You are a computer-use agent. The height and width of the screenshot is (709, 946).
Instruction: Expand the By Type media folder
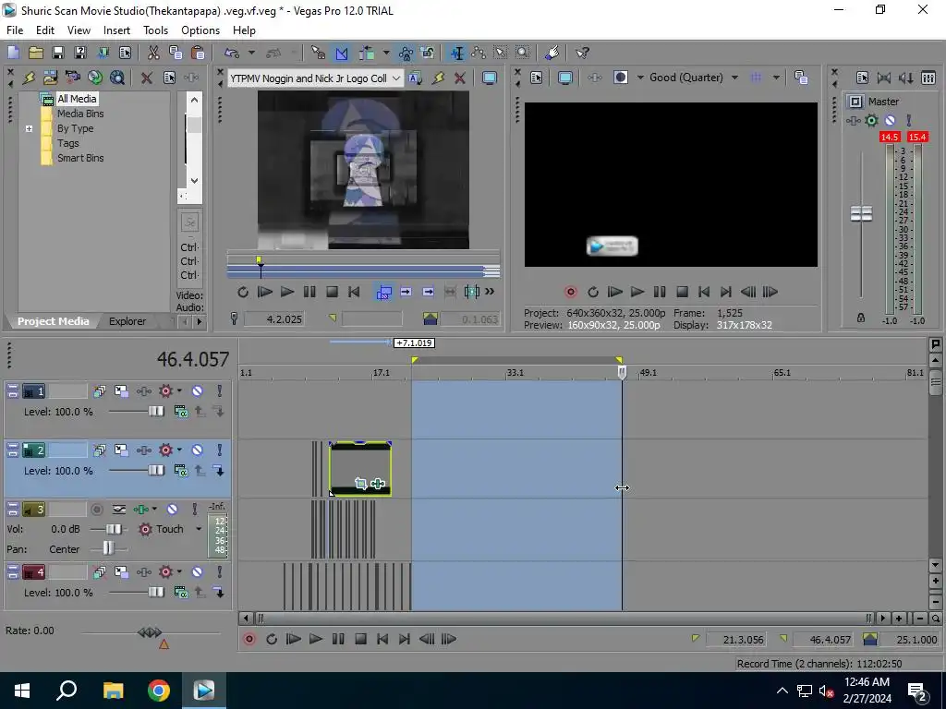tap(29, 128)
